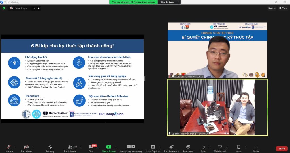Viewport: 290px width, 153px height.
Task: Click the green Share Screen icon
Action: 109,147
